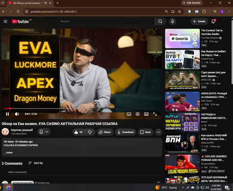The width and height of the screenshot is (233, 191).
Task: Open the Chrome profile avatar
Action: point(222,12)
